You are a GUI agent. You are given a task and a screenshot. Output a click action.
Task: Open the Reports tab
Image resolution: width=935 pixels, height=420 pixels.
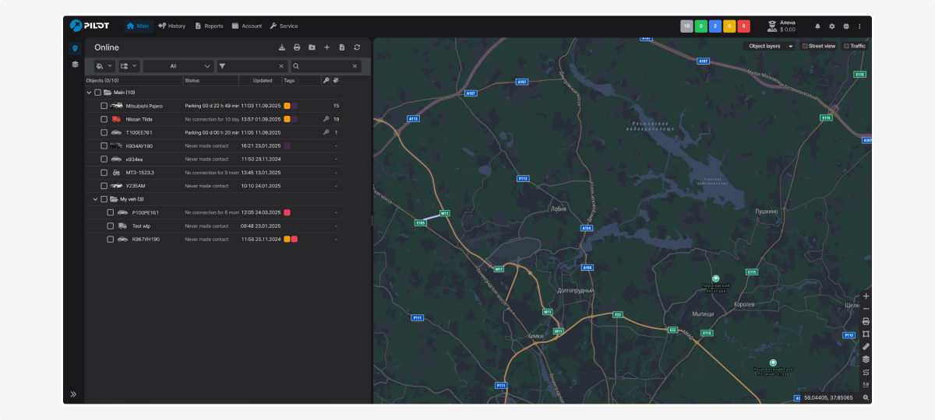[209, 26]
